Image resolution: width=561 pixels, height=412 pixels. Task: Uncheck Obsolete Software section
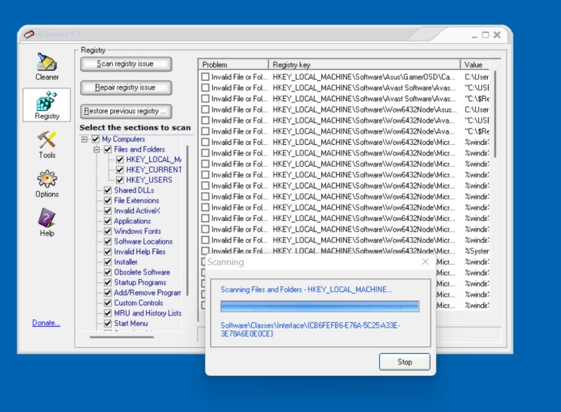108,272
